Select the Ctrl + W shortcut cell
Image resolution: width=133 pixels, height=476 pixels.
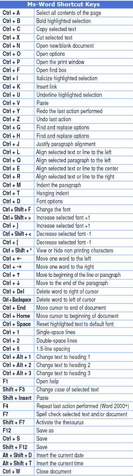17,471
